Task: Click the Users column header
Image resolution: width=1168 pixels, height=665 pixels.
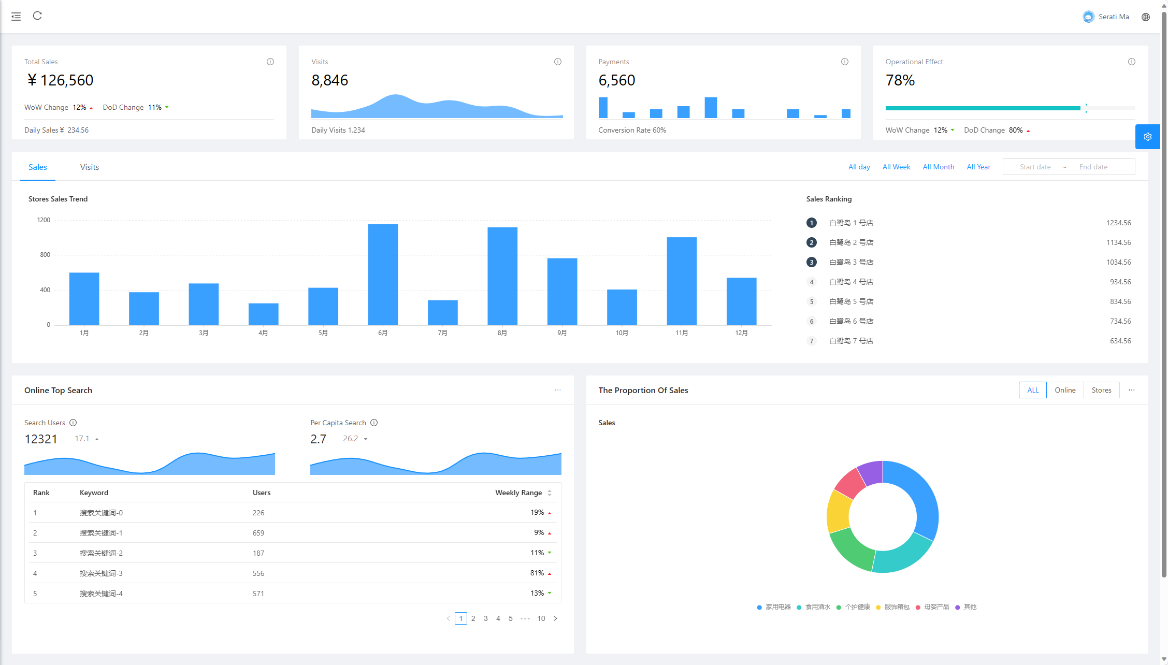Action: (262, 493)
